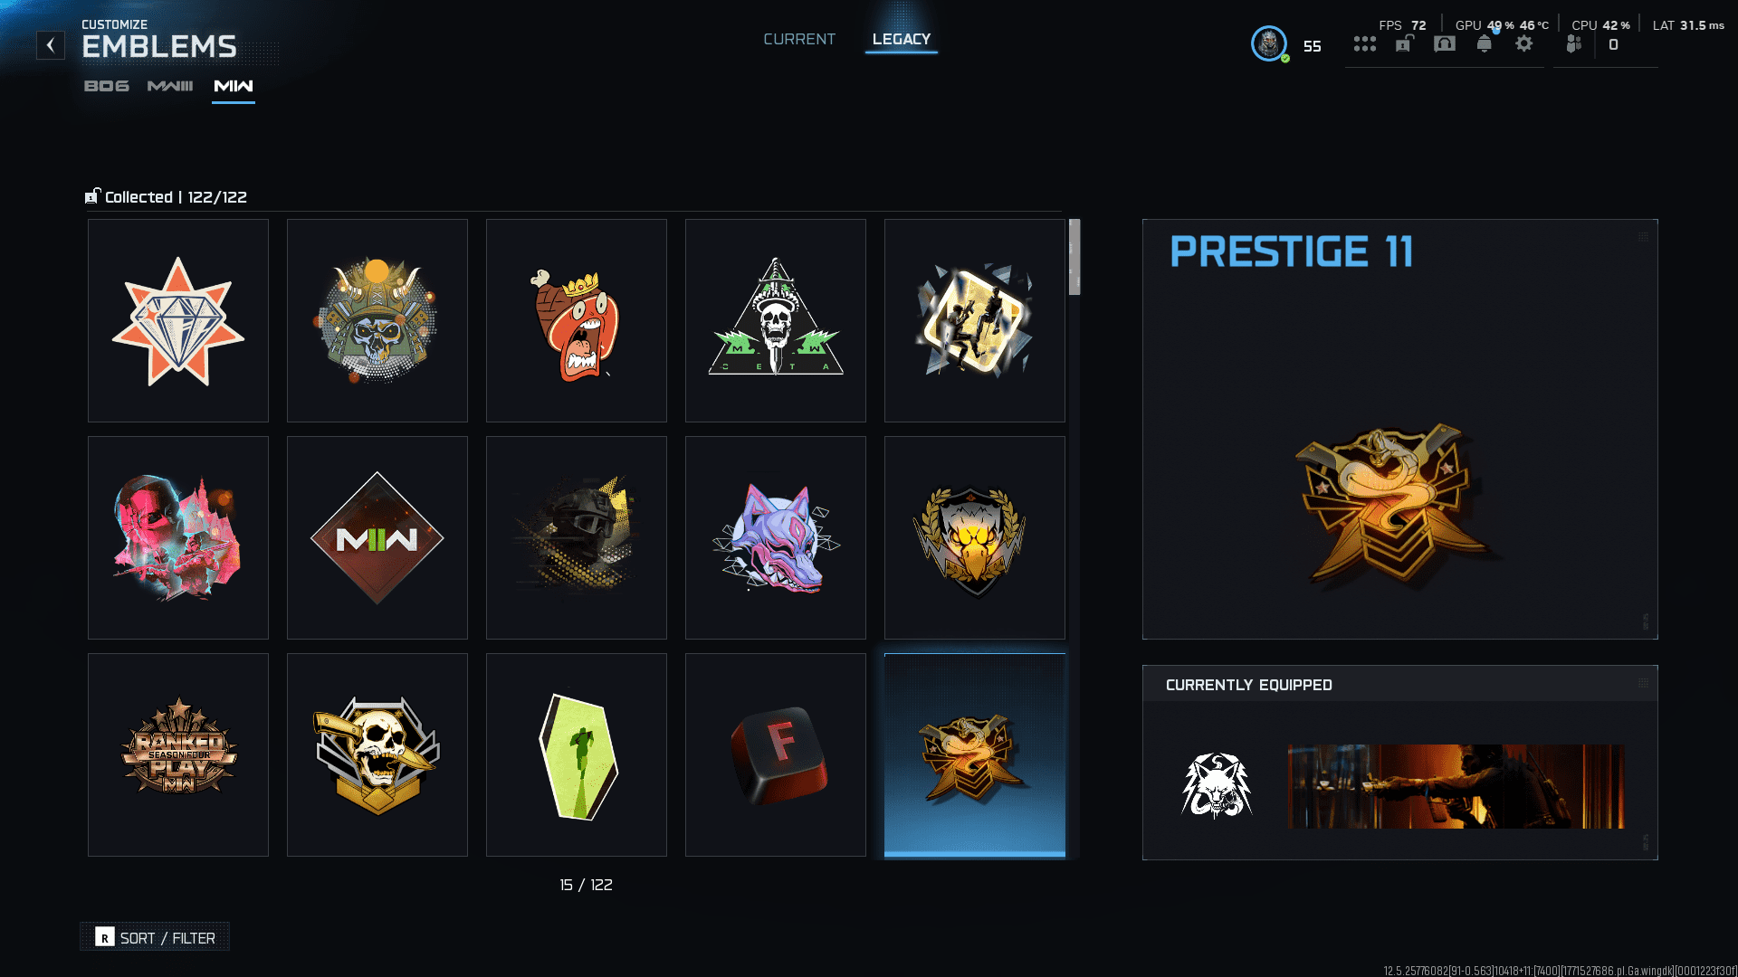1738x977 pixels.
Task: Open the main menu grid icon
Action: [1365, 43]
